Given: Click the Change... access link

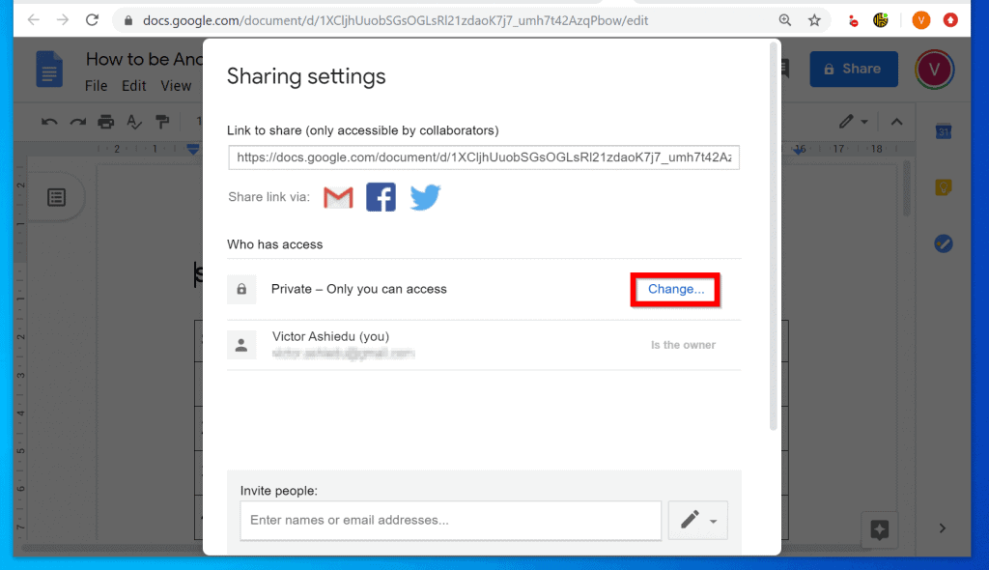Looking at the screenshot, I should pyautogui.click(x=676, y=289).
